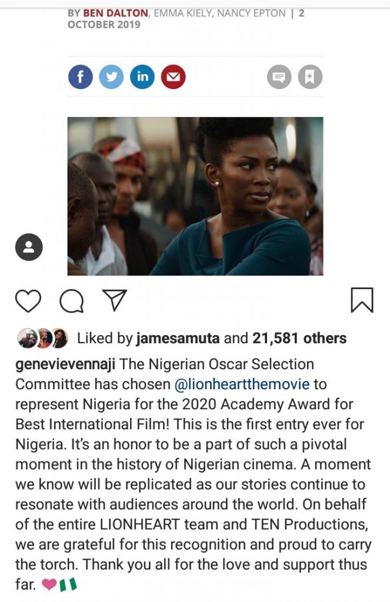The height and width of the screenshot is (602, 390).
Task: View the 21,581 others likes list
Action: [x=299, y=338]
